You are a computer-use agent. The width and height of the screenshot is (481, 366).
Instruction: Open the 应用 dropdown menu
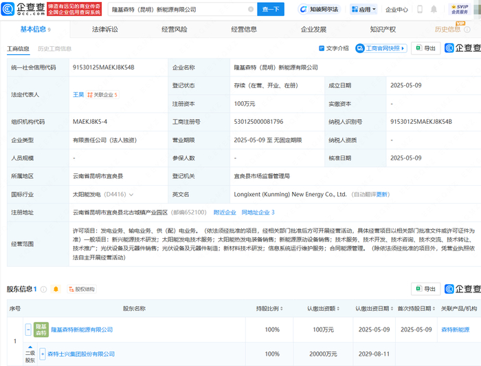point(363,10)
